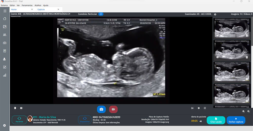
Task: Click 'Imagens: 13 | Vídeos: 0' counter
Action: (x=242, y=14)
